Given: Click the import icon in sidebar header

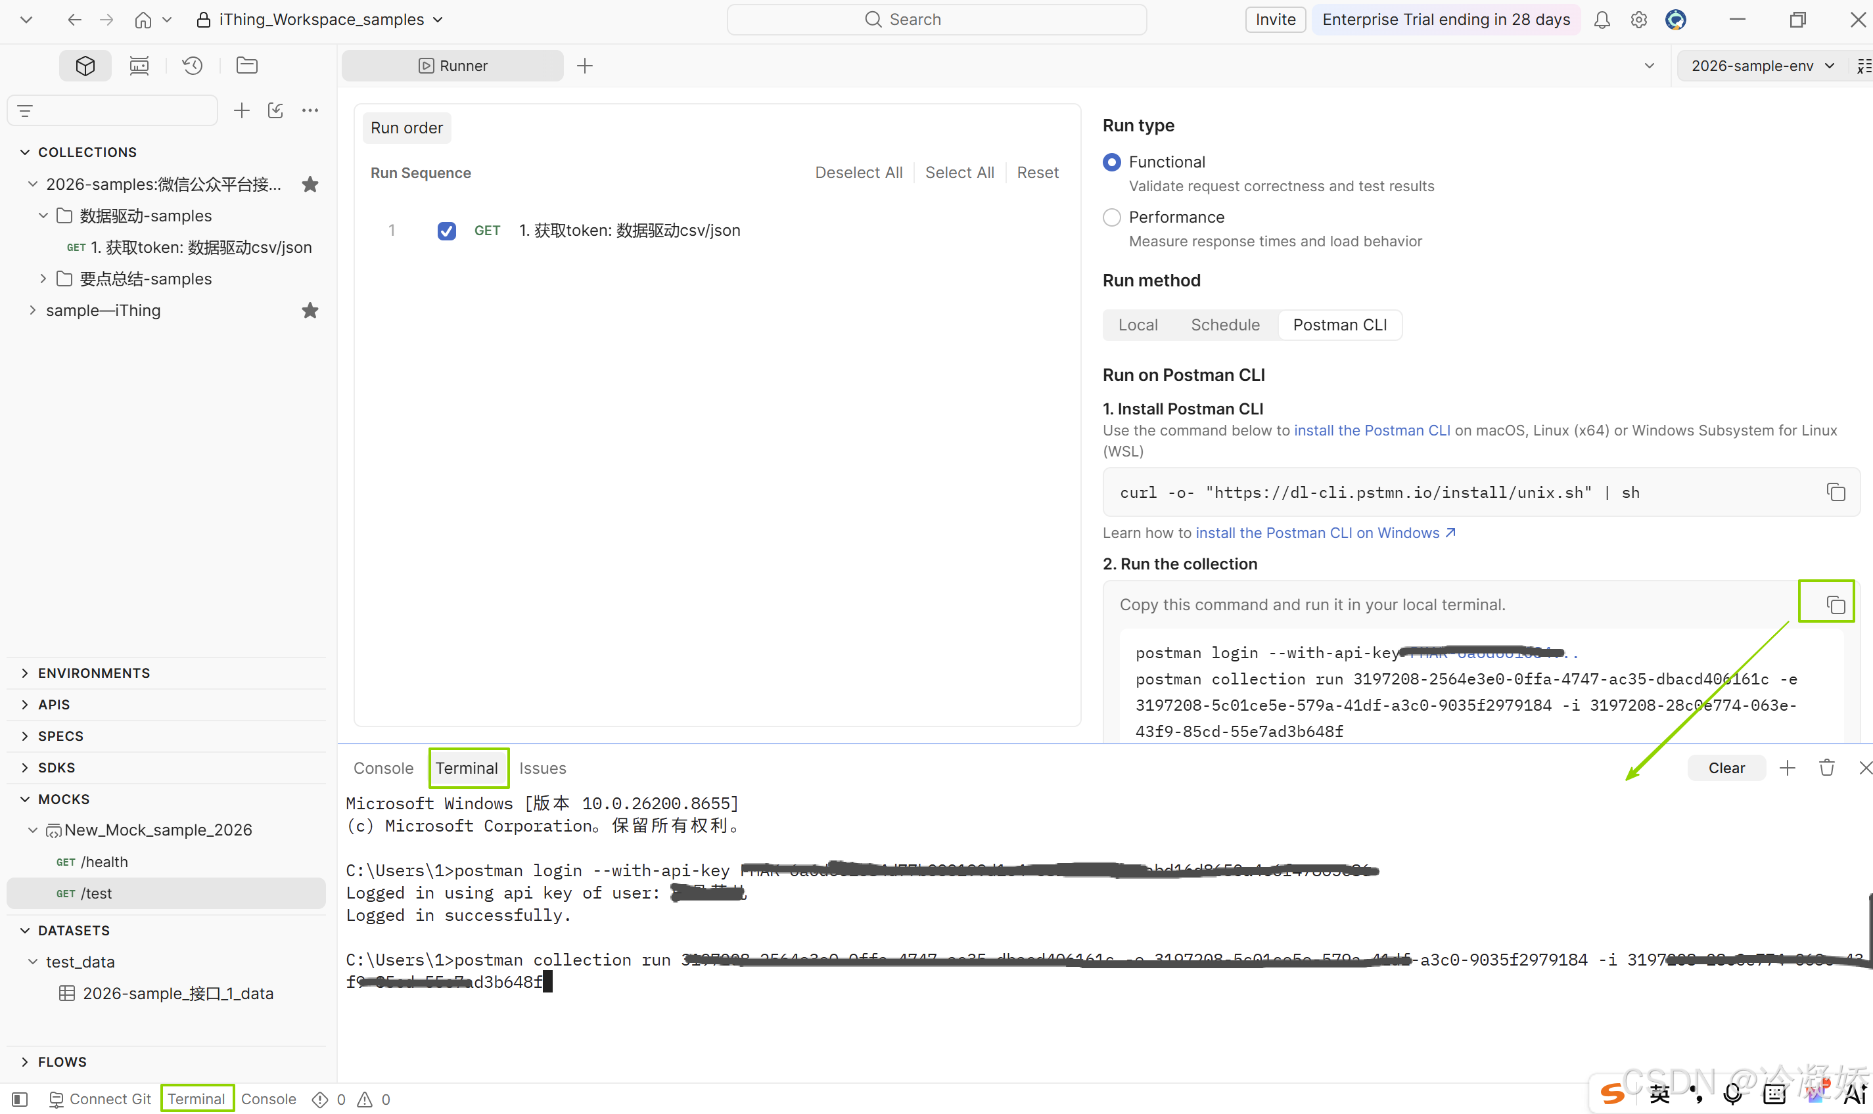Looking at the screenshot, I should pyautogui.click(x=275, y=111).
